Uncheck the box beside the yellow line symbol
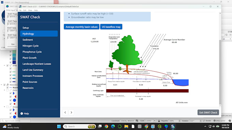232x130 pixels. click(x=10, y=69)
